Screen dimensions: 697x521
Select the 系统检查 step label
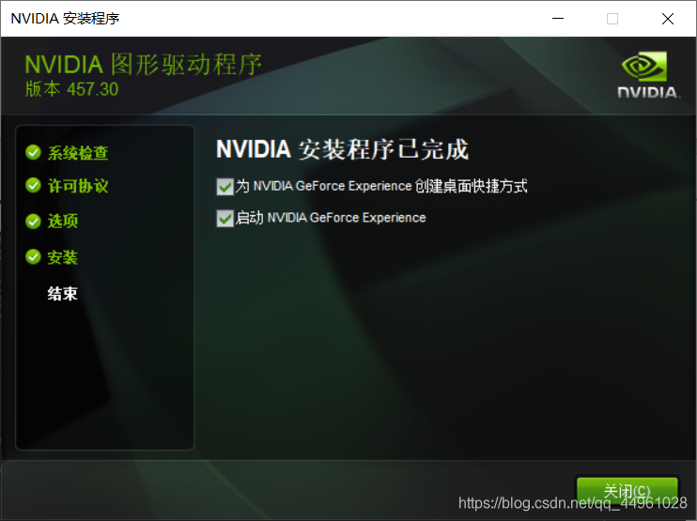point(78,153)
